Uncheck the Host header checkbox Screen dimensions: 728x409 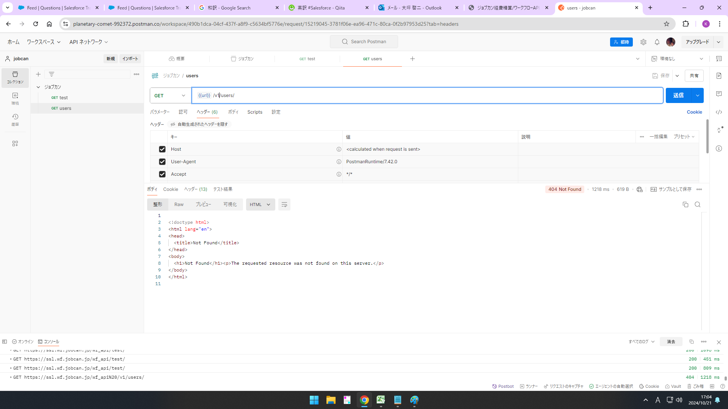[x=162, y=149]
